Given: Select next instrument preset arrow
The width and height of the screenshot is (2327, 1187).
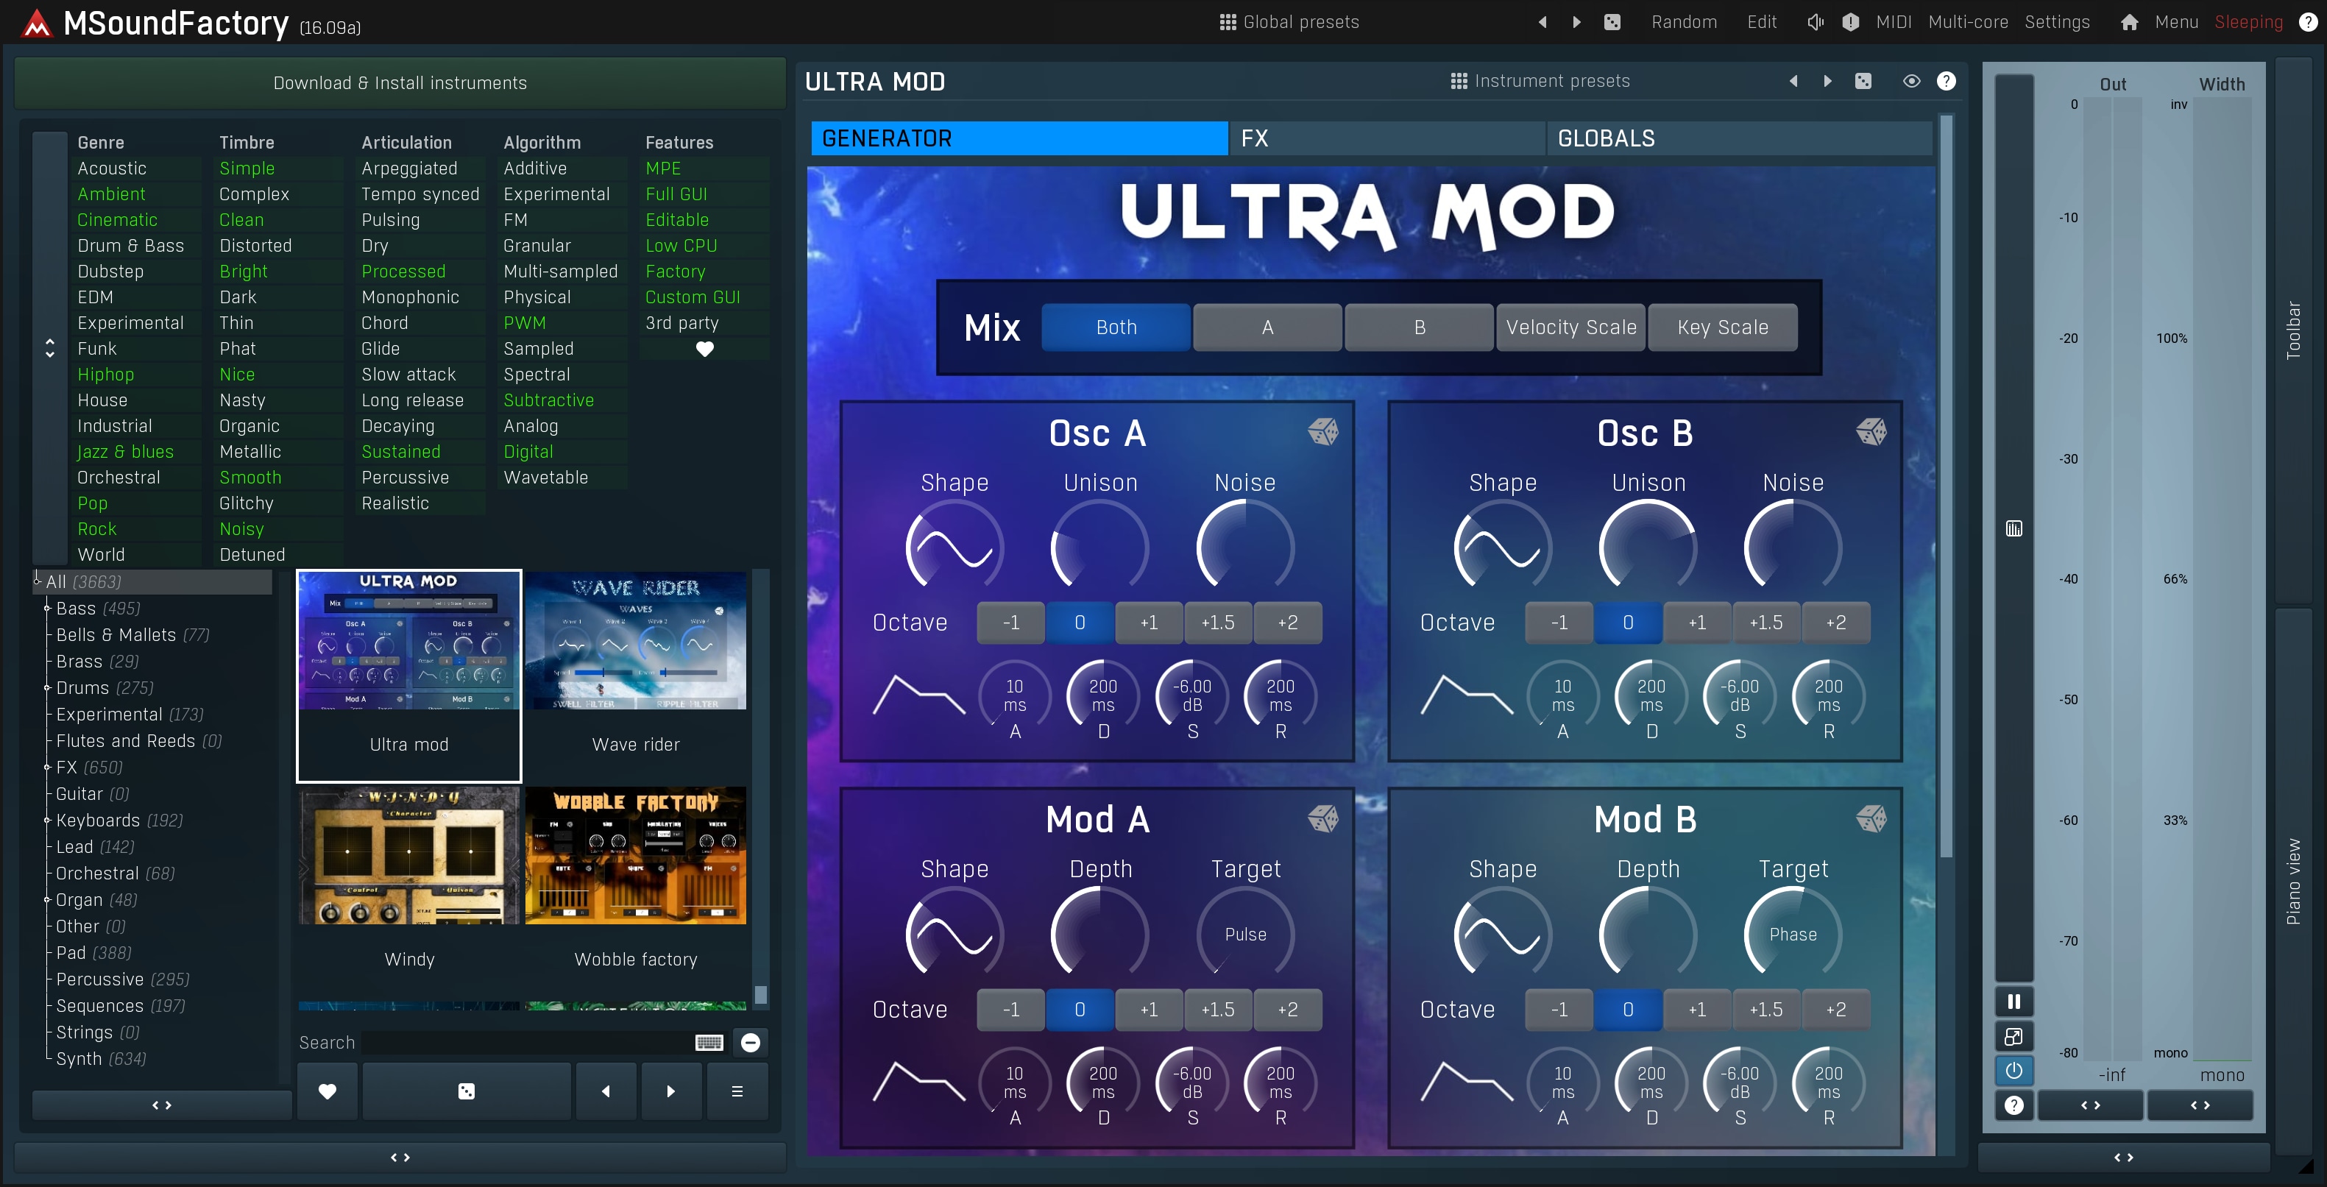Looking at the screenshot, I should [1827, 81].
